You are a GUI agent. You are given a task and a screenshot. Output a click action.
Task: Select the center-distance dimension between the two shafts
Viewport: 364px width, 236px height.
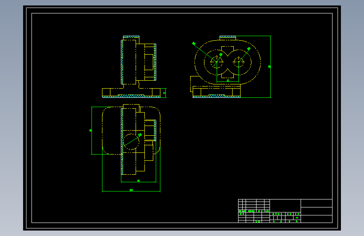pyautogui.click(x=228, y=81)
